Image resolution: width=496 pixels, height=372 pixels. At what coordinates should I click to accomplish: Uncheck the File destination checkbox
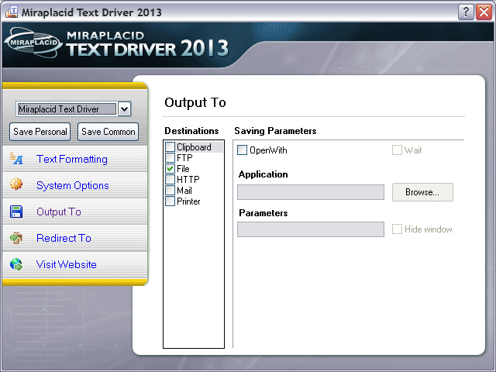[170, 169]
